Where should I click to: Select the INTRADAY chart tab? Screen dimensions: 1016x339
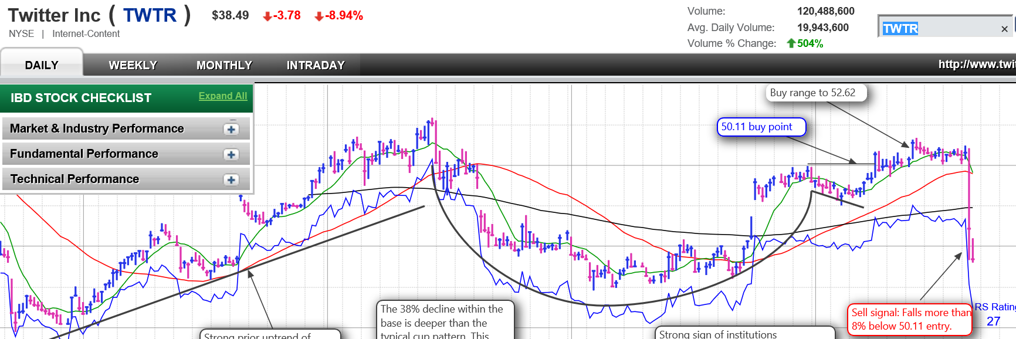click(x=316, y=65)
